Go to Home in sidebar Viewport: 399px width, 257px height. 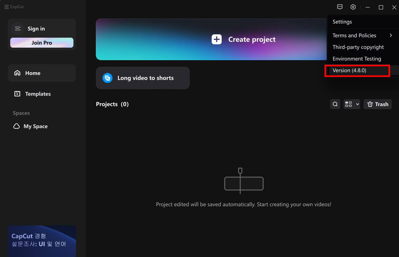click(x=42, y=73)
